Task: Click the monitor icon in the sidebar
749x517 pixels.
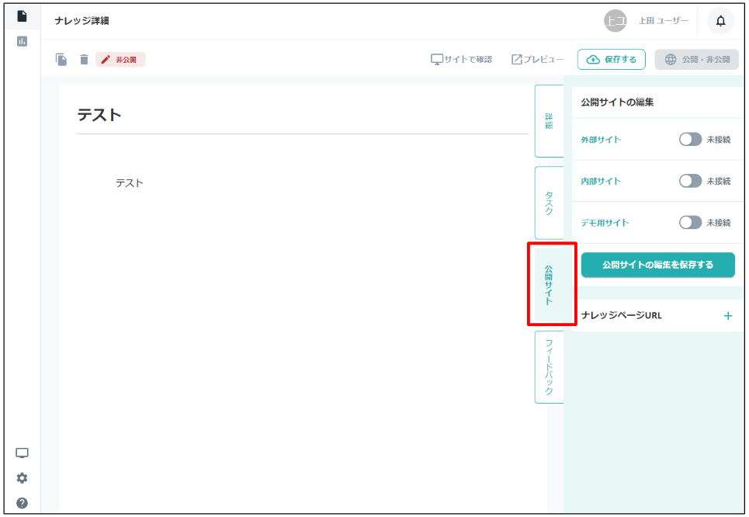Action: coord(22,453)
